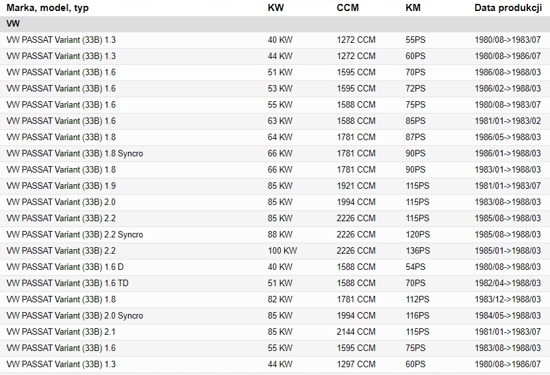The image size is (550, 375).
Task: Click the KM column header
Action: coord(413,8)
